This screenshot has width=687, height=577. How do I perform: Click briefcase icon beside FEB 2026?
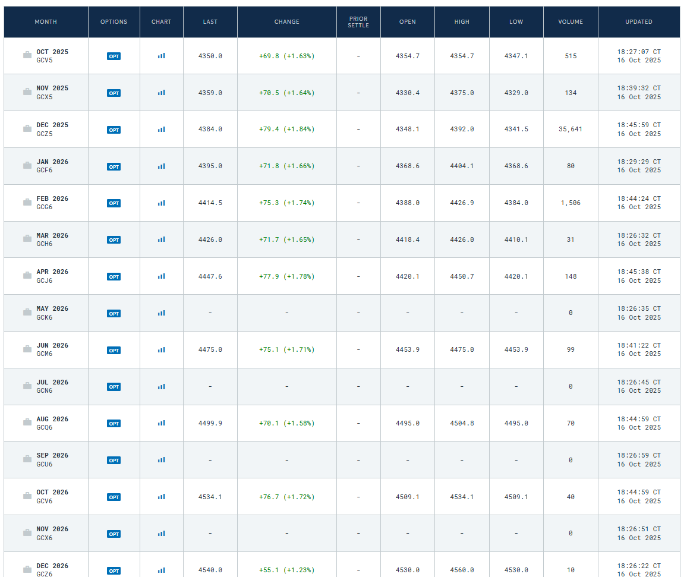pos(27,202)
